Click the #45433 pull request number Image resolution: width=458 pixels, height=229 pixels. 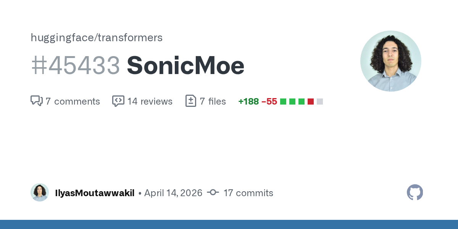click(76, 66)
